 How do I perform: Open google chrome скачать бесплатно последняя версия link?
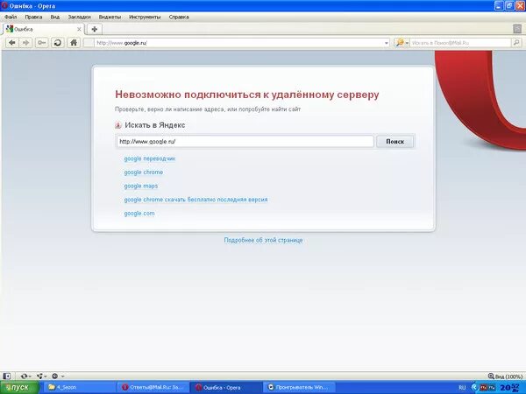pyautogui.click(x=195, y=200)
